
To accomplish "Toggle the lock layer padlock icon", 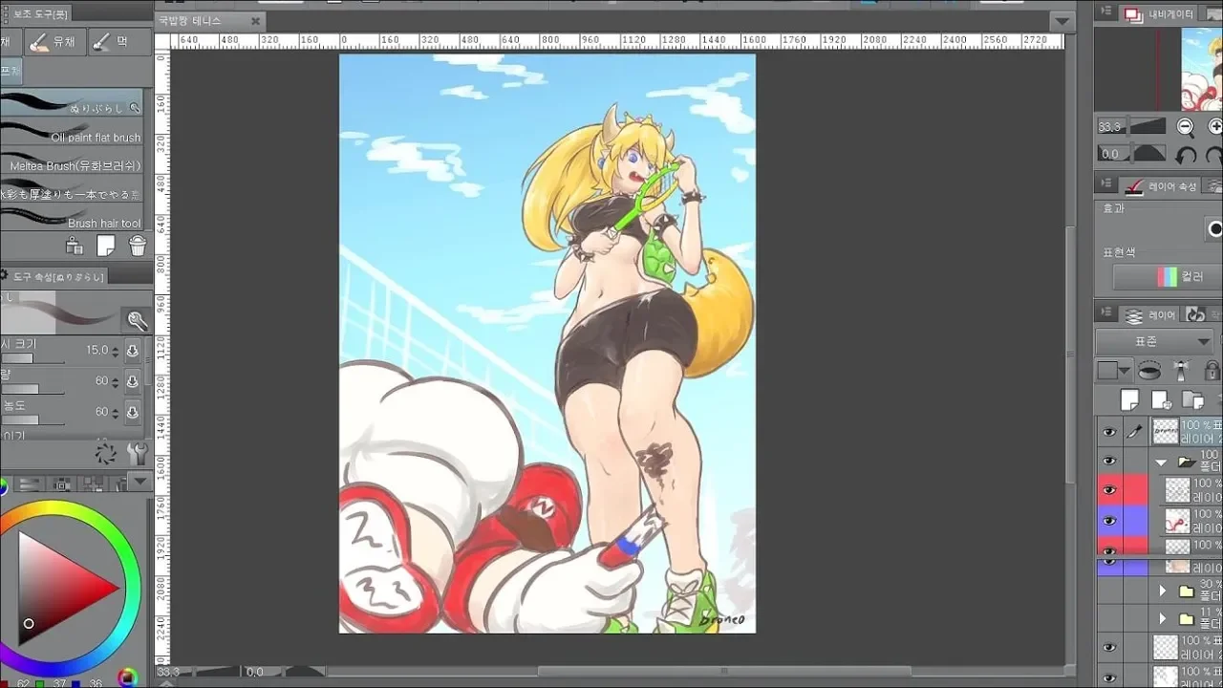I will (1212, 371).
